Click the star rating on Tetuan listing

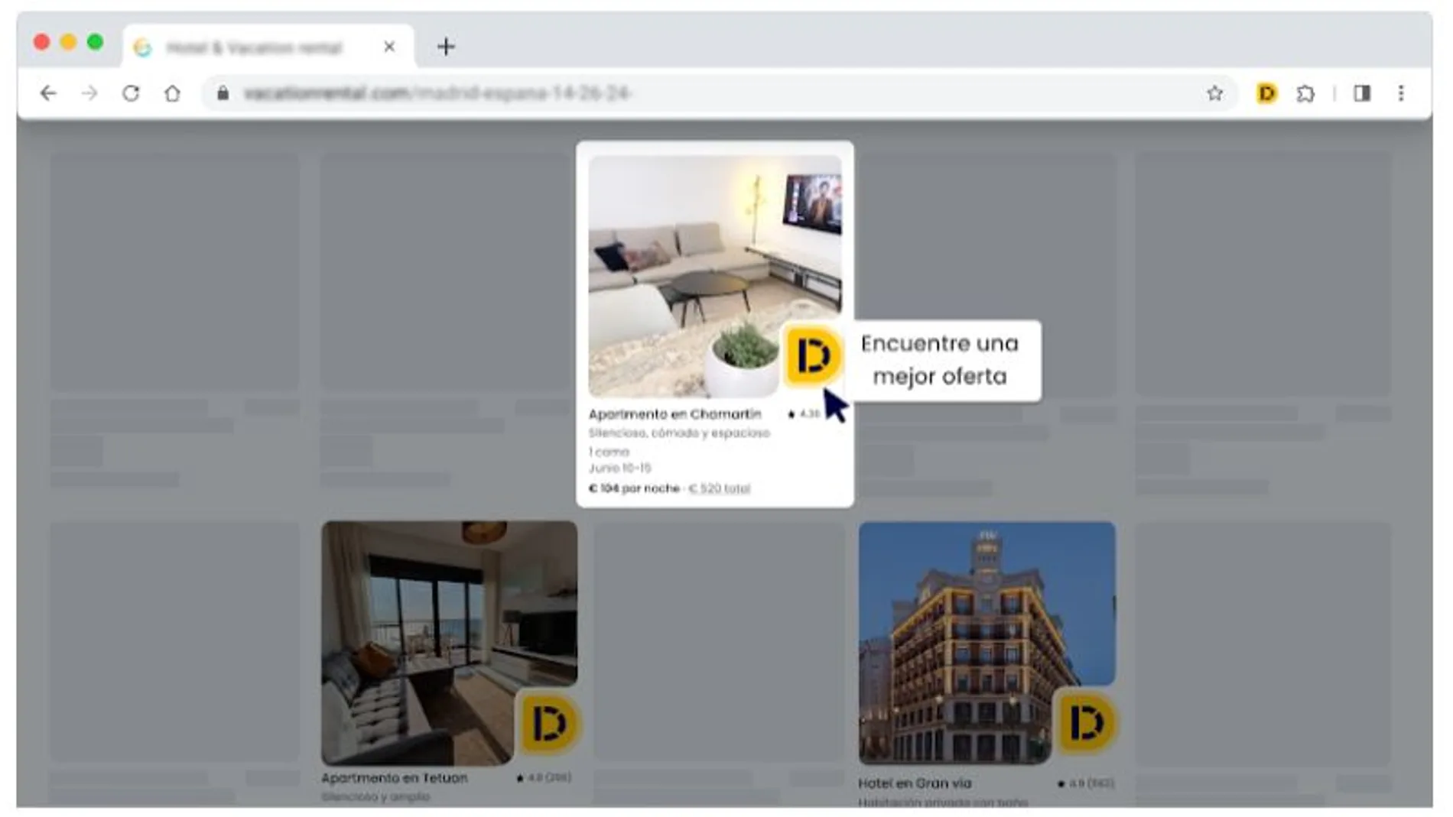[544, 778]
